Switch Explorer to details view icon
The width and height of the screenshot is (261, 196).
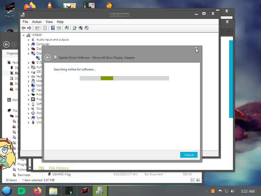coord(193,180)
